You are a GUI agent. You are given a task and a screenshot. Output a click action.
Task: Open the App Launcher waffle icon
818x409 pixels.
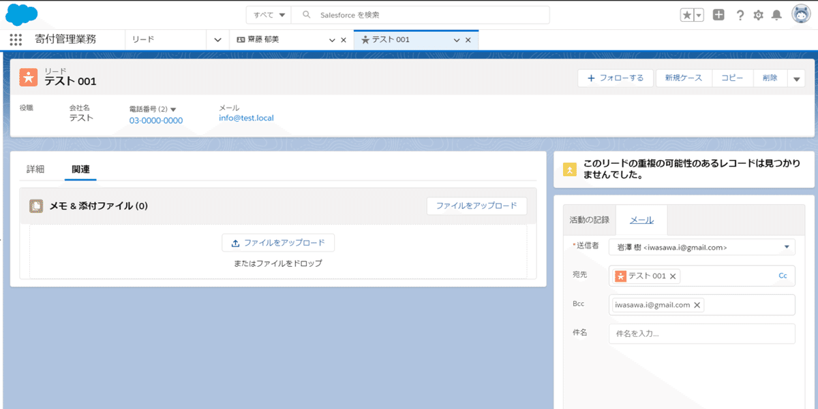coord(16,39)
